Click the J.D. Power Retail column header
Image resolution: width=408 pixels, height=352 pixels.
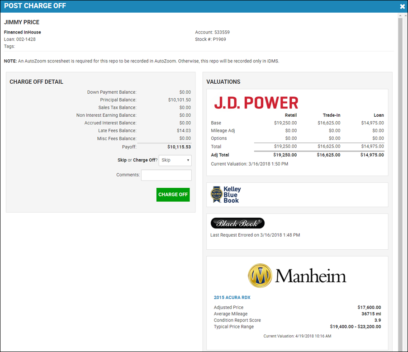pyautogui.click(x=291, y=115)
